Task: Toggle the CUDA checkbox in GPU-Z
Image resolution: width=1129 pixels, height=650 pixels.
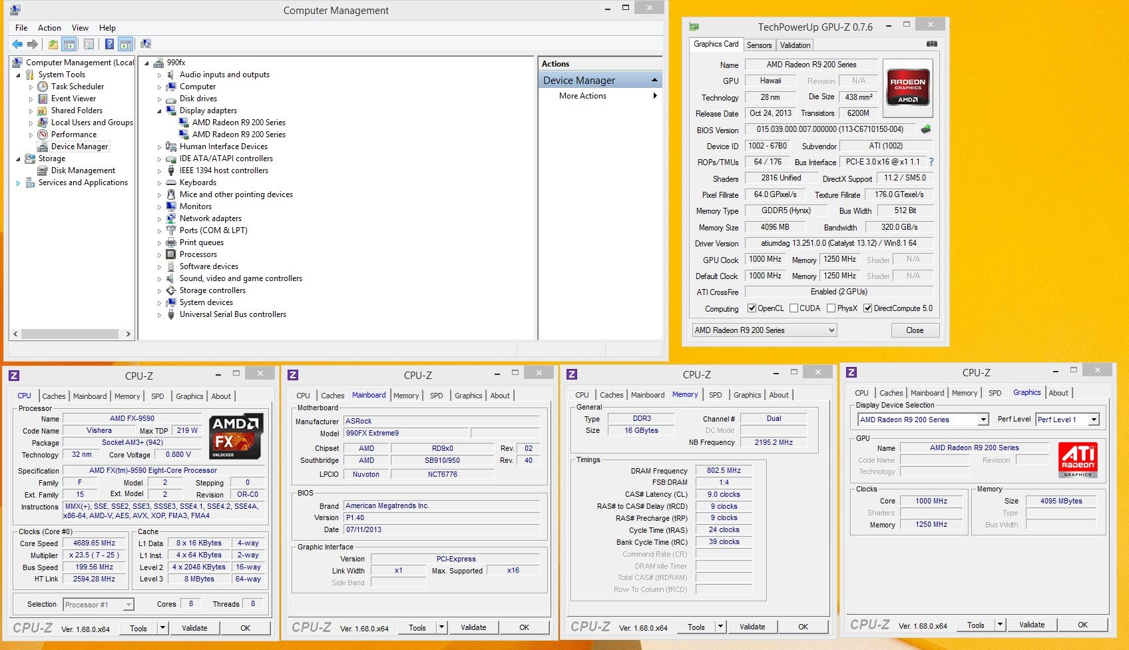Action: click(793, 308)
